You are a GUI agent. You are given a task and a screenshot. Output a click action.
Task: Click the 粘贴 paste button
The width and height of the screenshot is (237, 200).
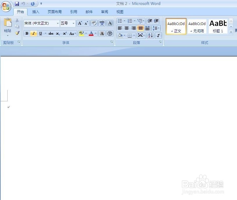[8, 25]
